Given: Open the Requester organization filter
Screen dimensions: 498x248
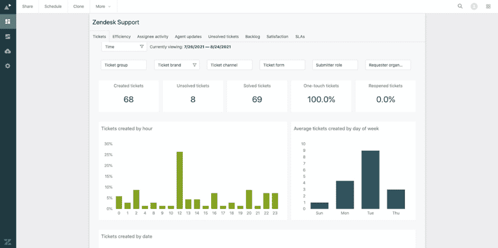Looking at the screenshot, I should click(x=388, y=65).
